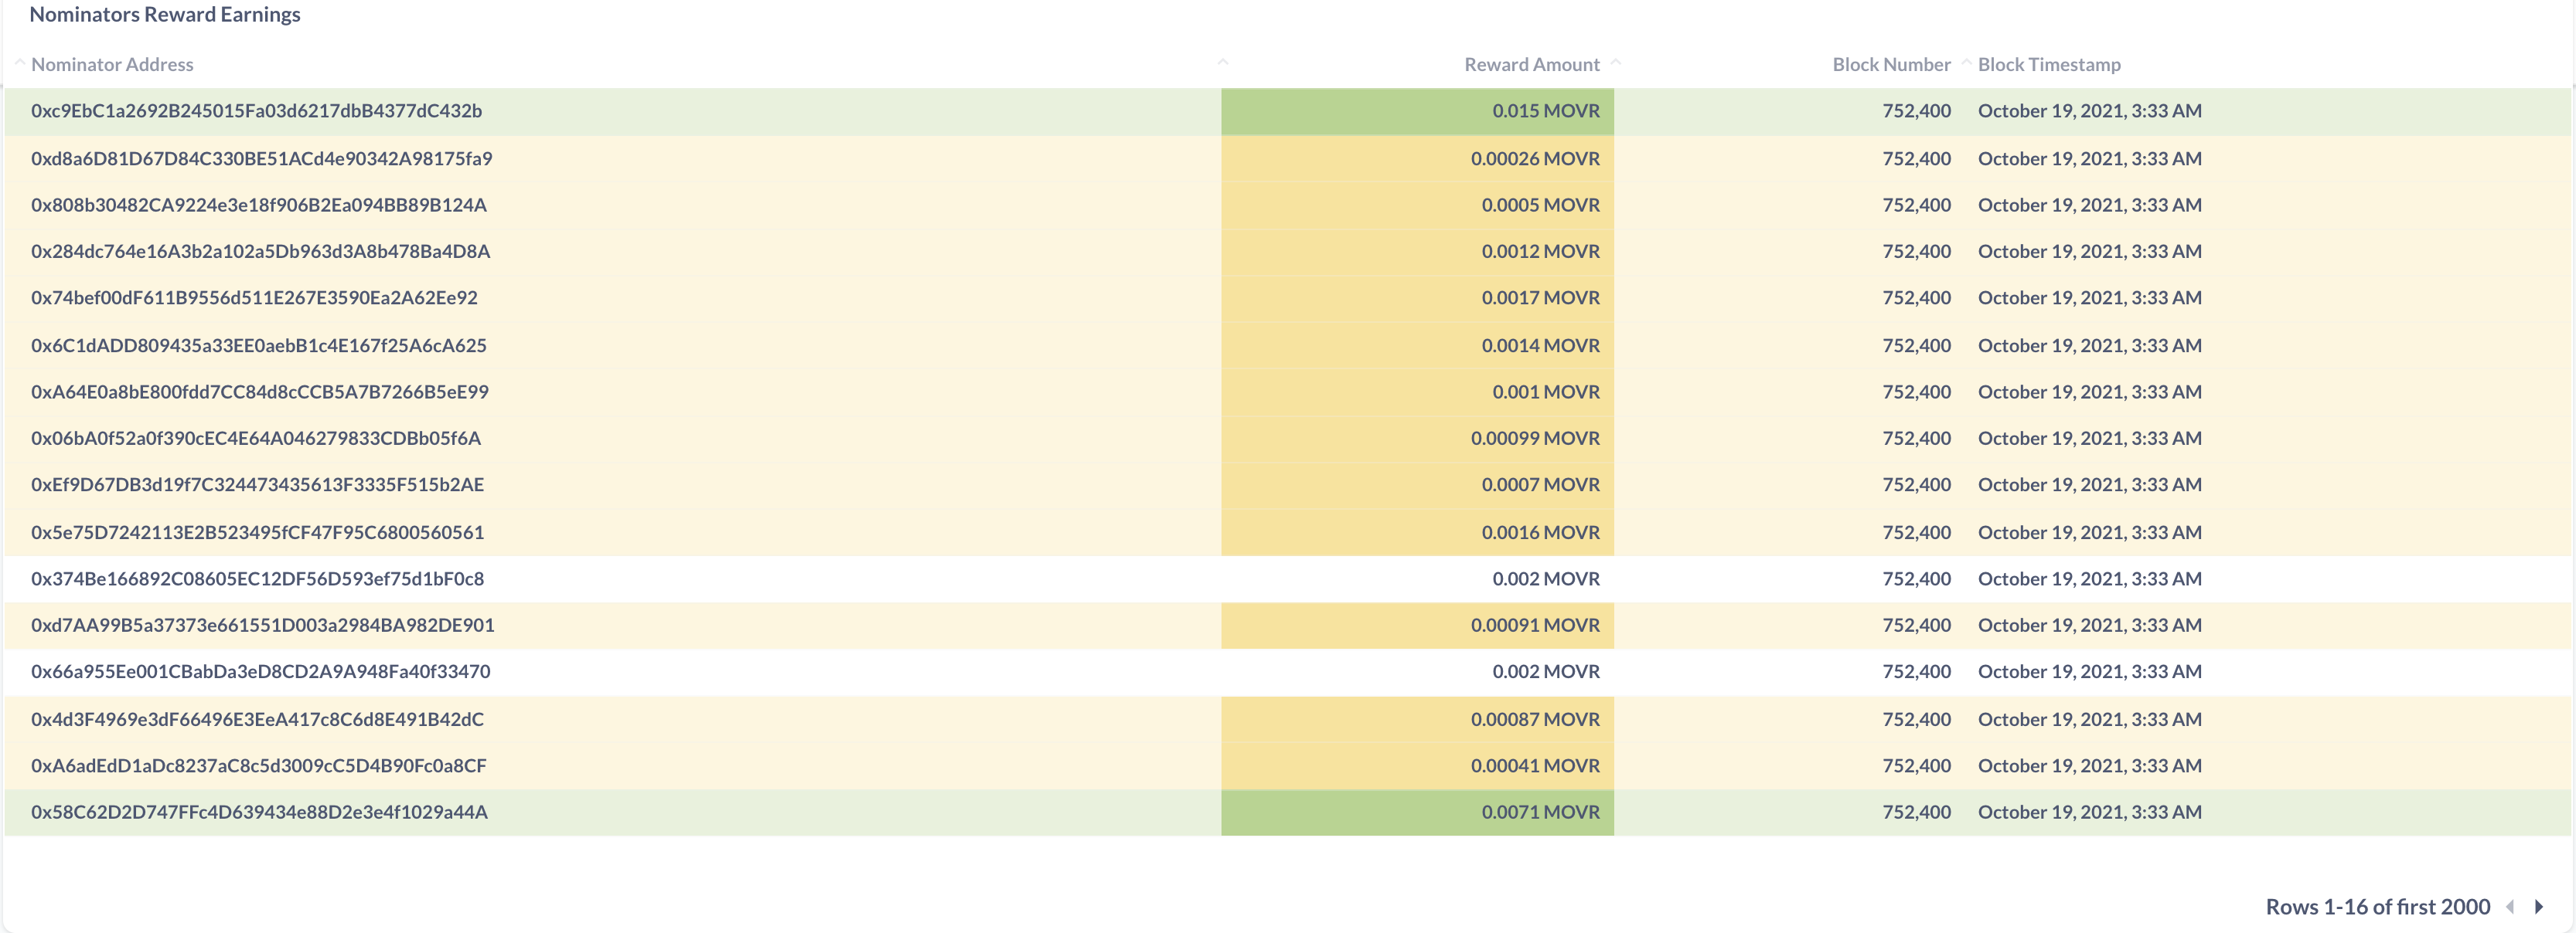Click the 0.0017 MOVR reward cell
Image resolution: width=2576 pixels, height=933 pixels.
1417,297
